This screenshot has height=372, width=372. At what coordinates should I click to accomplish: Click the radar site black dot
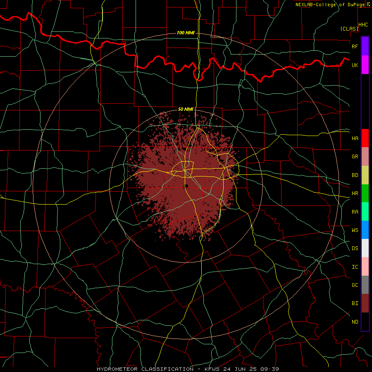point(186,186)
